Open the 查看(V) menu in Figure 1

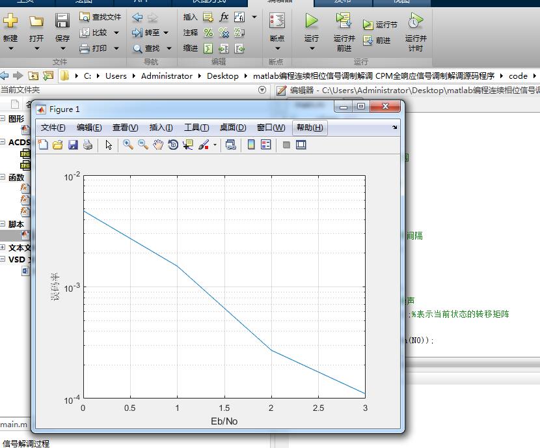tap(126, 128)
